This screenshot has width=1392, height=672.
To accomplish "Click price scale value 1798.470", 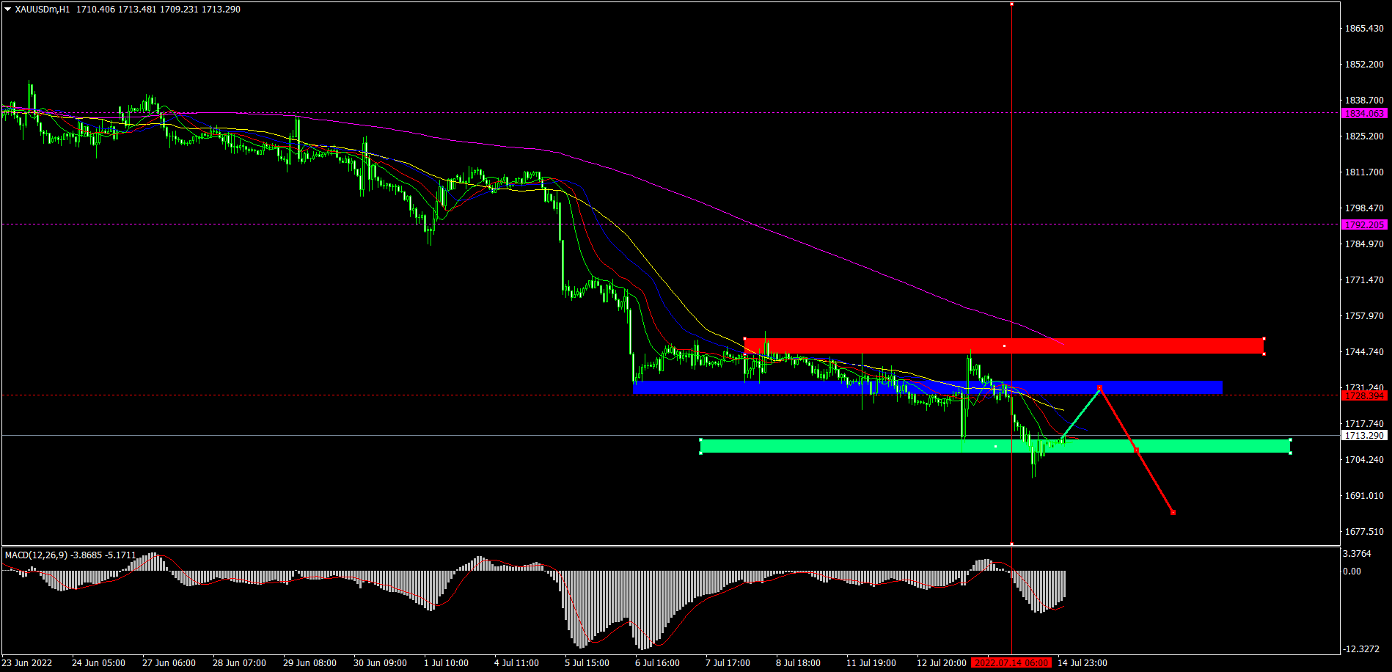I will 1364,208.
